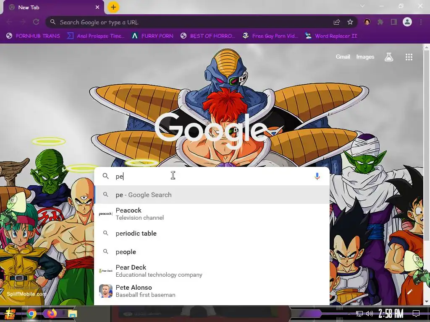Reload the page with the refresh icon
The width and height of the screenshot is (430, 322).
(x=36, y=22)
